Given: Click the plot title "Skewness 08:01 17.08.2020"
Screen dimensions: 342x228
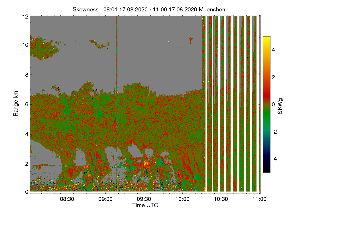Looking at the screenshot, I should pos(149,9).
